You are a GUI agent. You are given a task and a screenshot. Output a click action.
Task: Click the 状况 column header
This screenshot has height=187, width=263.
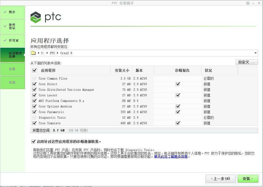(219, 70)
